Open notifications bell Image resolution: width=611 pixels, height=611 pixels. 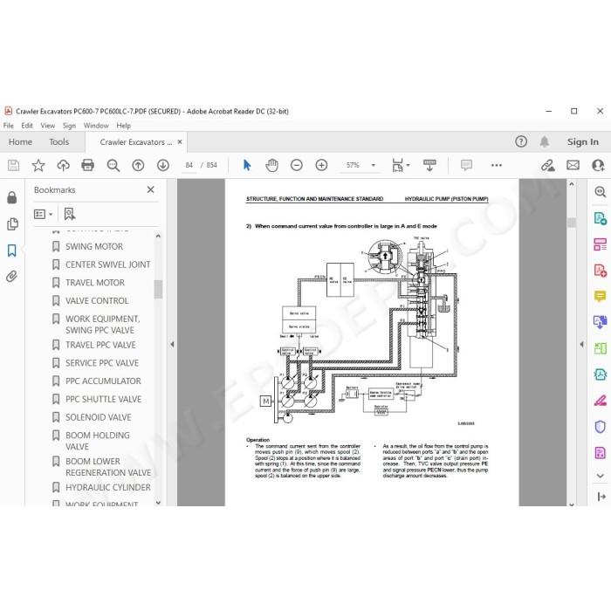(x=545, y=141)
